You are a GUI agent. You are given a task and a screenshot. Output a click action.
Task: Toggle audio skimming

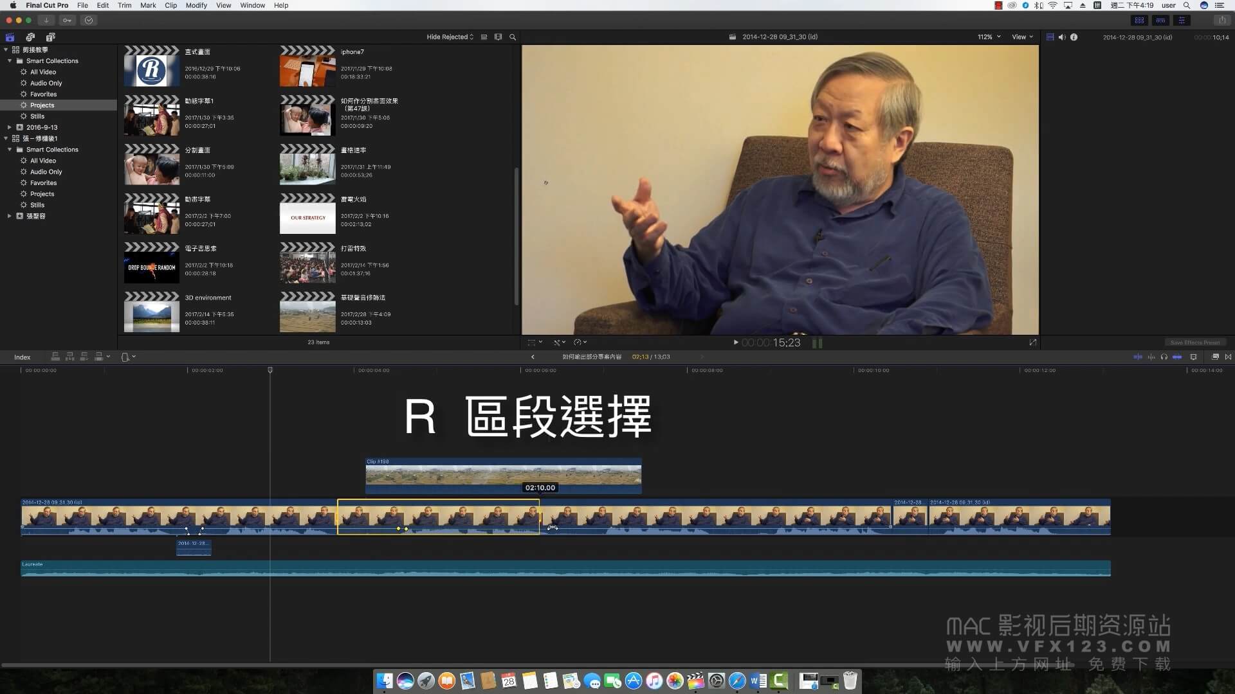[1151, 357]
